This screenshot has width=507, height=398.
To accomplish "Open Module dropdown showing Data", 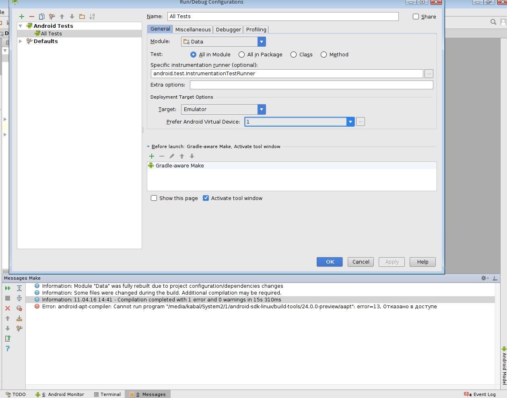I will (223, 41).
